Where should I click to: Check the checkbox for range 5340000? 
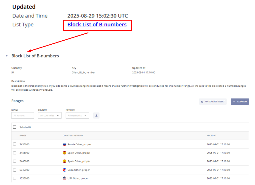point(14,170)
